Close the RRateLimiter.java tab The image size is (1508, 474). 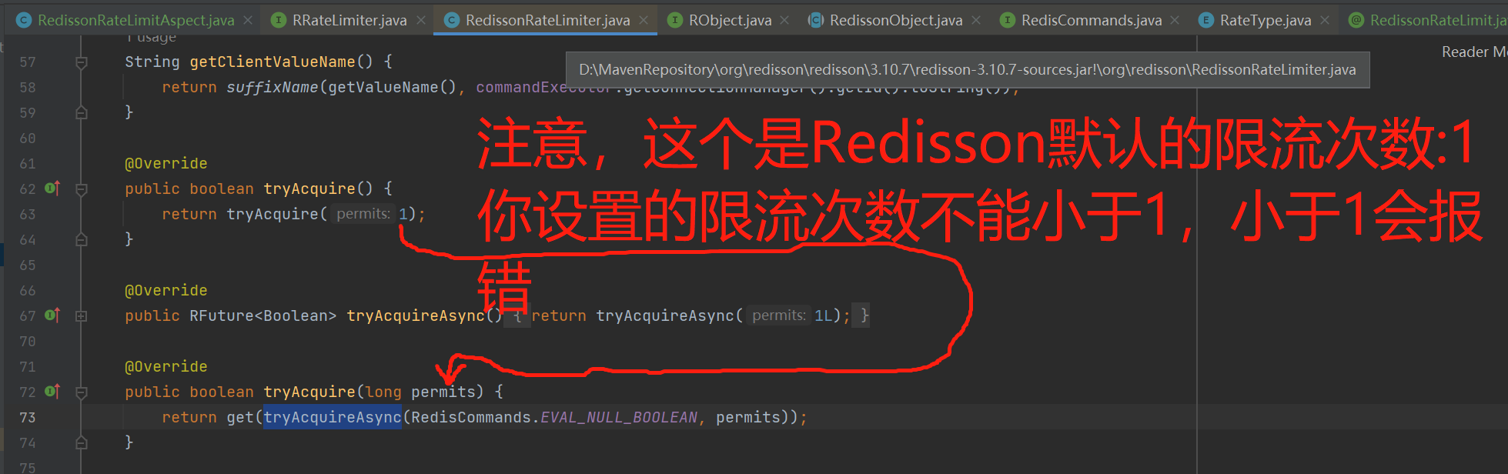click(421, 20)
